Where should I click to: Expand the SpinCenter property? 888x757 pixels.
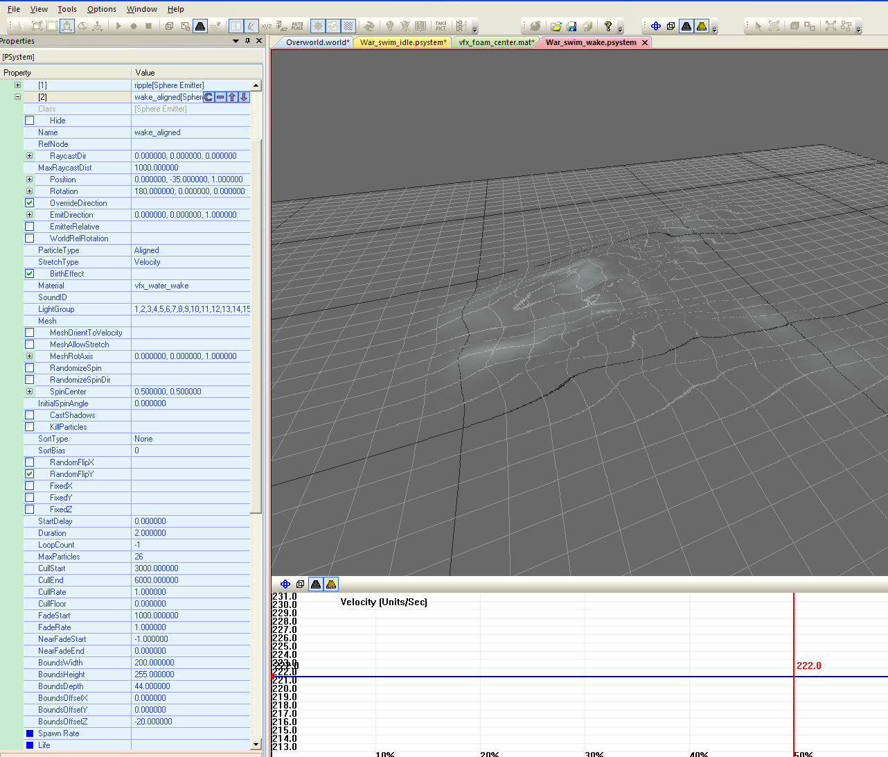[x=30, y=392]
